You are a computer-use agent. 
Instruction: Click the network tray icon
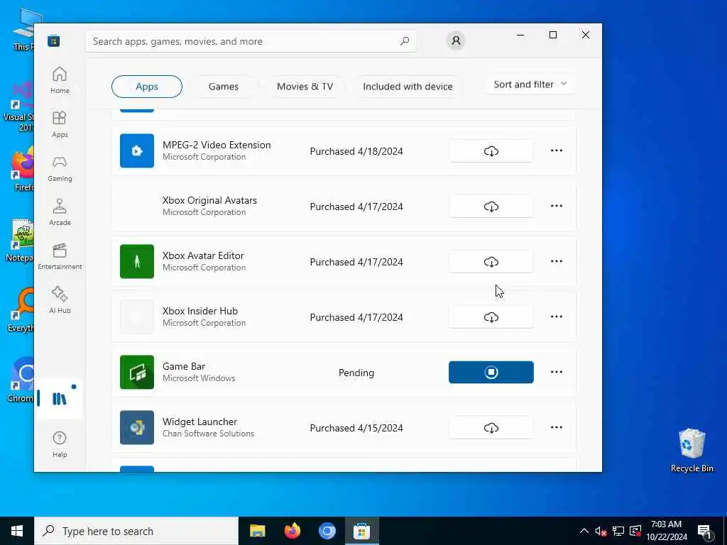(618, 531)
